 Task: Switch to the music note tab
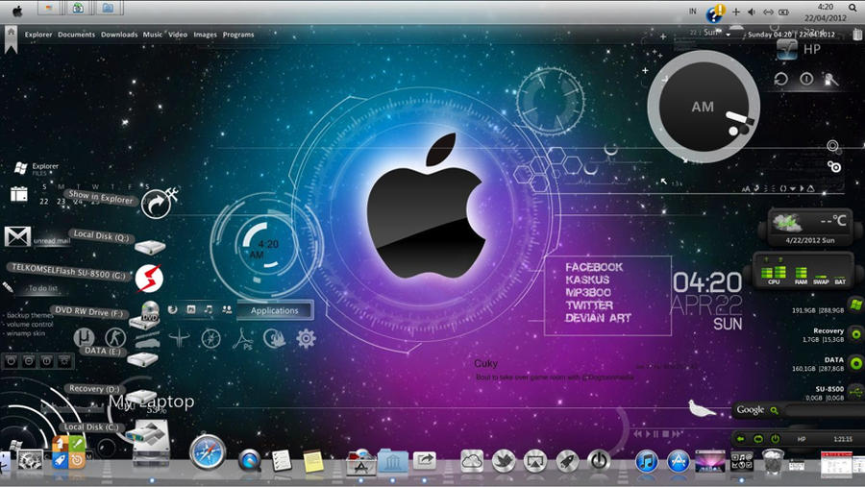(208, 309)
